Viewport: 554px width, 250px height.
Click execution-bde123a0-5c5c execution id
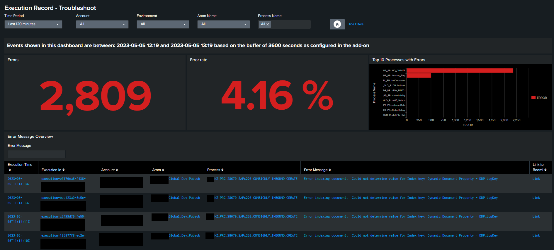(63, 198)
